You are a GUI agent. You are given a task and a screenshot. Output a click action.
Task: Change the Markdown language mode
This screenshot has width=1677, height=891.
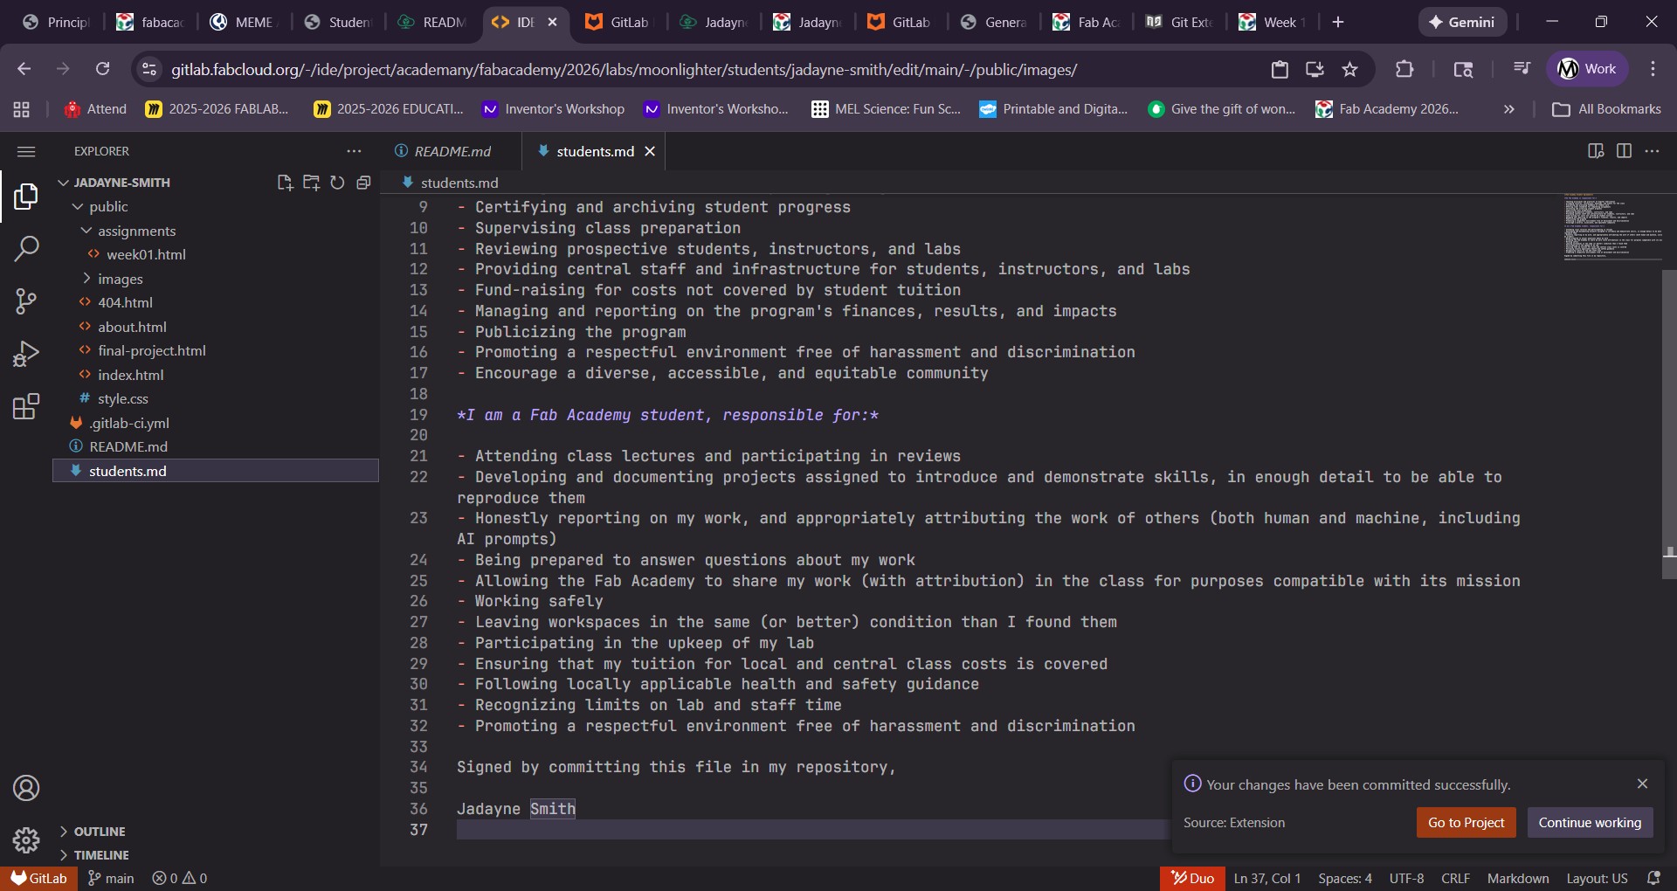pyautogui.click(x=1518, y=878)
